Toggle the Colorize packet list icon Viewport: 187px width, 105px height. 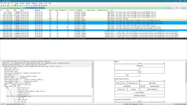(37, 6)
